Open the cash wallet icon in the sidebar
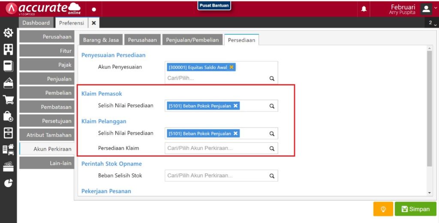The image size is (439, 223). coord(8,83)
